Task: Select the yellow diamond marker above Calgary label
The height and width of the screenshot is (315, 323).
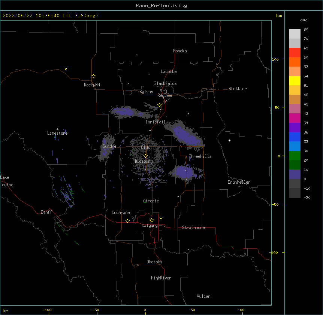Action: pyautogui.click(x=152, y=220)
